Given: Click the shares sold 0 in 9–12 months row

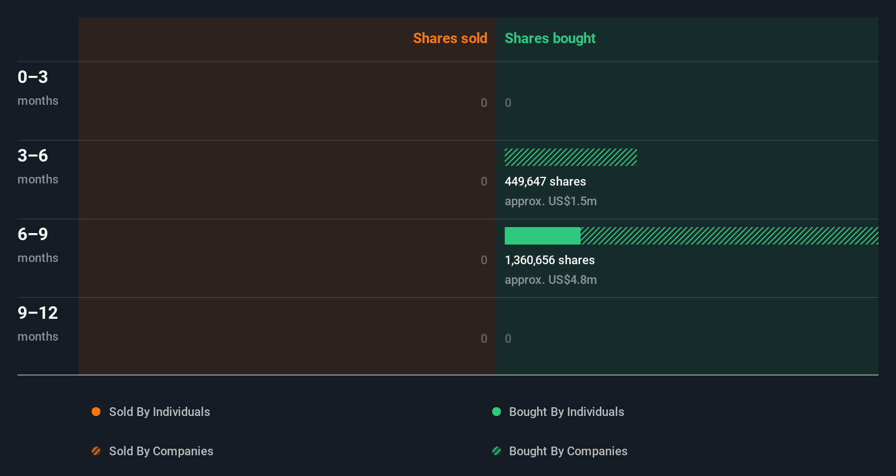Looking at the screenshot, I should coord(484,339).
